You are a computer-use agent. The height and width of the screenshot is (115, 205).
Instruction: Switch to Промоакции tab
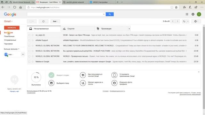click(x=111, y=29)
